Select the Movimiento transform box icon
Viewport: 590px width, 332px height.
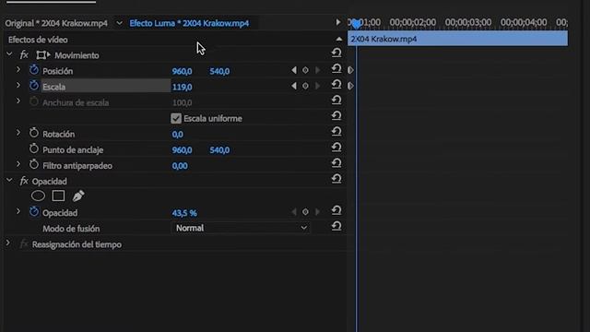pos(43,55)
